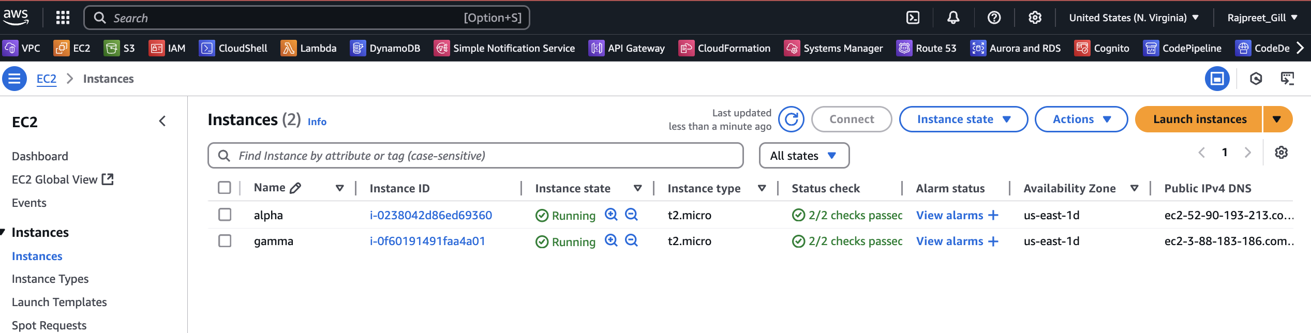
Task: Open IAM service shortcut
Action: coord(167,48)
